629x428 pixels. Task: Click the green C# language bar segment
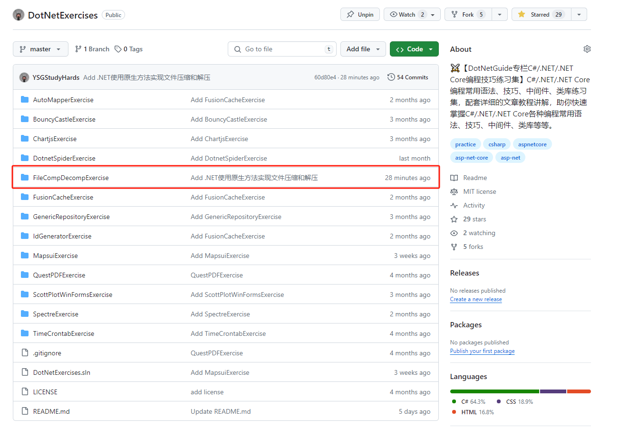494,391
